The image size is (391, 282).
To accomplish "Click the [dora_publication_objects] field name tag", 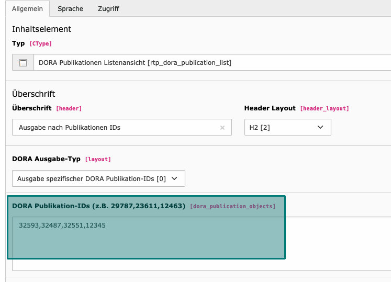I will coord(232,207).
